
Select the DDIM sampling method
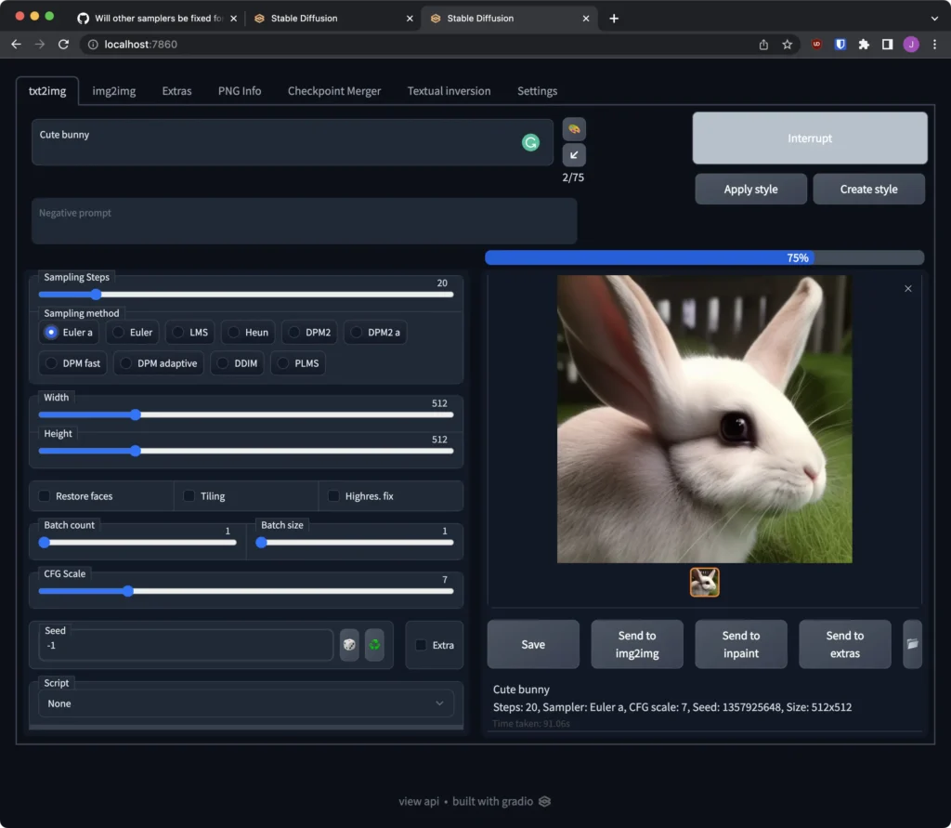pyautogui.click(x=223, y=363)
